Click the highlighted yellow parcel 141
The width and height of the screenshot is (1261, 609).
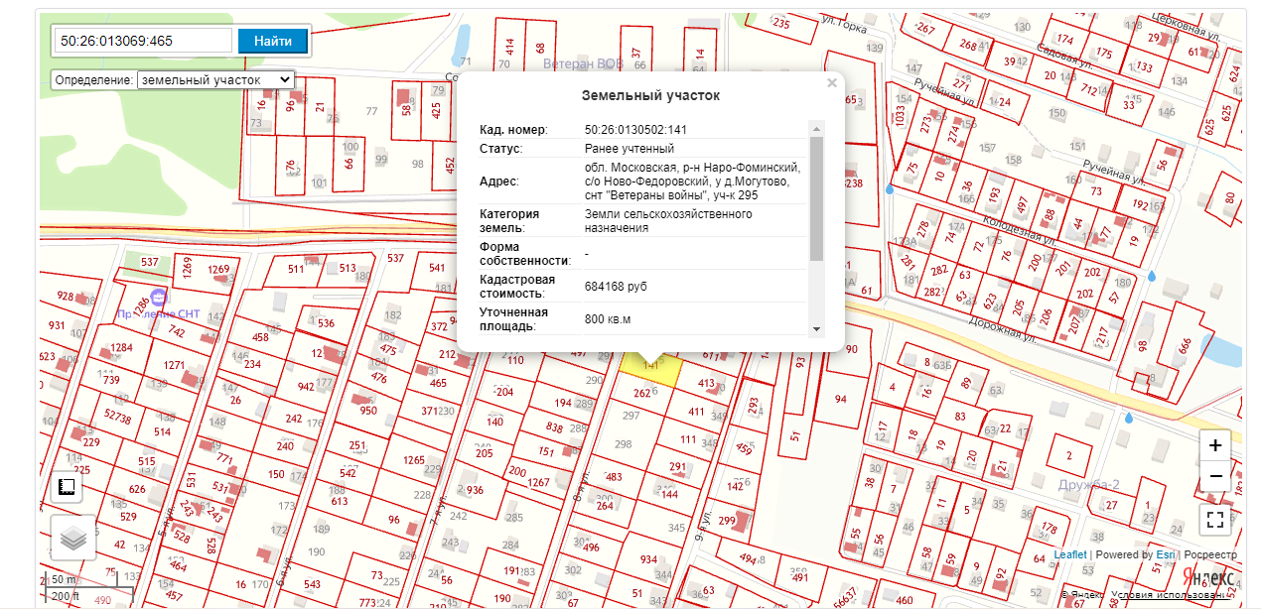[x=650, y=370]
